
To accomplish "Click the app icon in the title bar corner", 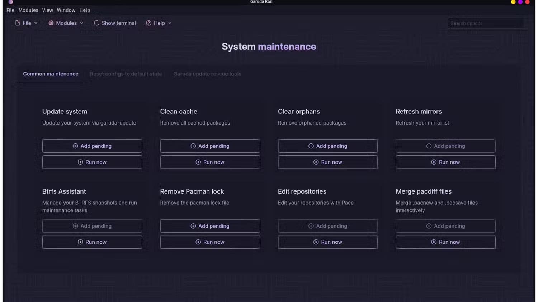I will pyautogui.click(x=10, y=2).
